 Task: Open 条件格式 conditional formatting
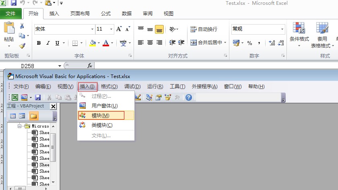(299, 35)
